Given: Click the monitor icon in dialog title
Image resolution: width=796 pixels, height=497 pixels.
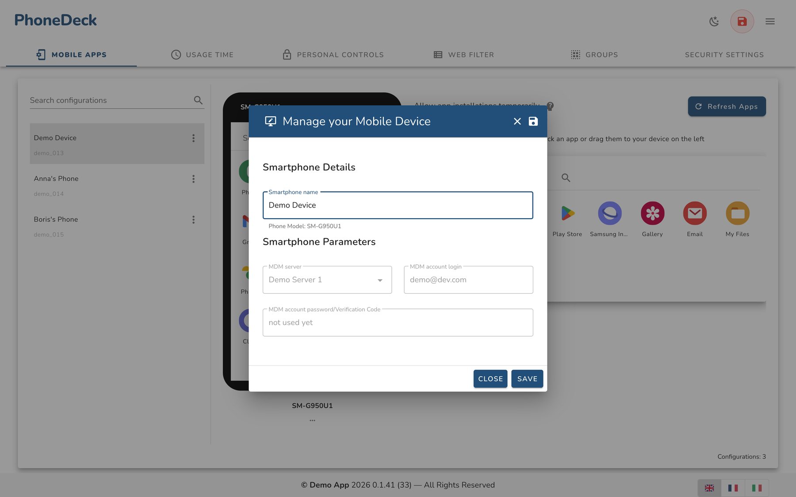Looking at the screenshot, I should pos(270,121).
